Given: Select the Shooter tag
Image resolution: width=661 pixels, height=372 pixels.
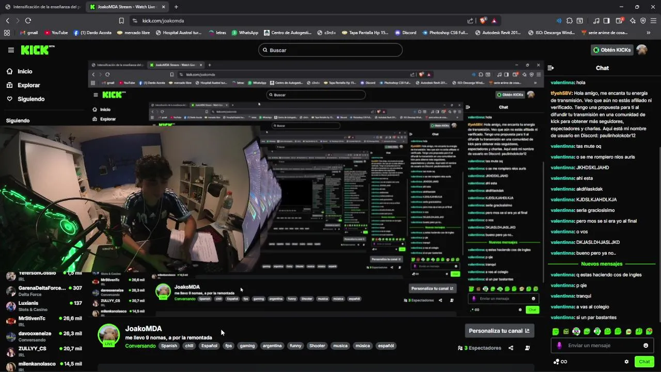Looking at the screenshot, I should pyautogui.click(x=317, y=346).
